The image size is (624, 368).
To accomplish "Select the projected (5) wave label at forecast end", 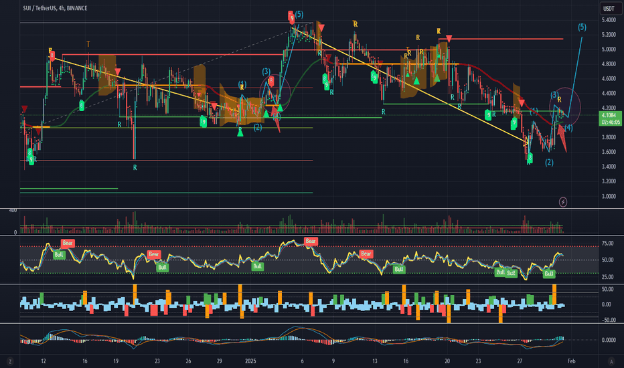I will tap(582, 27).
